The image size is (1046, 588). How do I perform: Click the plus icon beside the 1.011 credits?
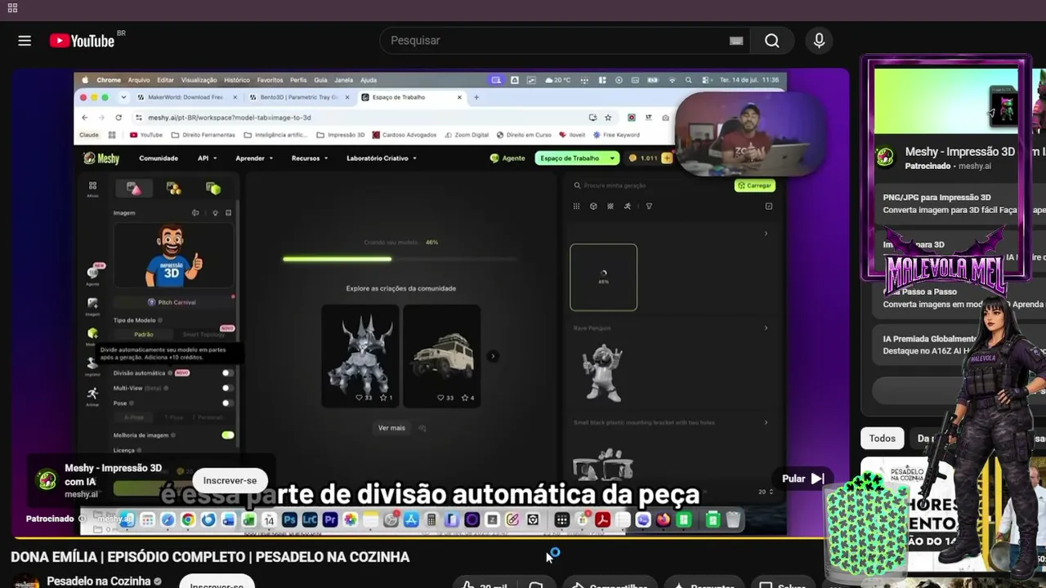click(x=667, y=158)
